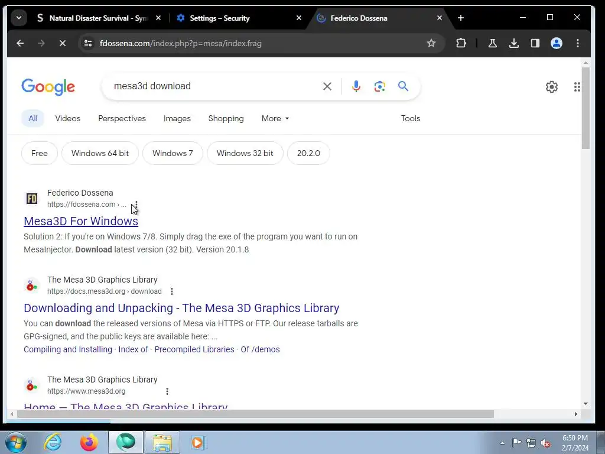Image resolution: width=605 pixels, height=454 pixels.
Task: Open more options for docs.mesa3d.org result
Action: [172, 291]
